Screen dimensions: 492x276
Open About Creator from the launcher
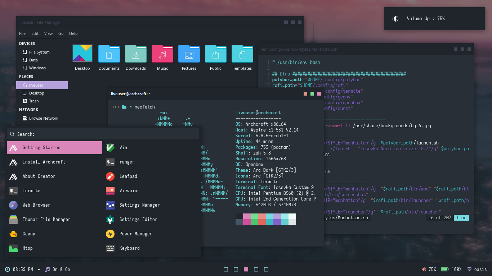55,176
